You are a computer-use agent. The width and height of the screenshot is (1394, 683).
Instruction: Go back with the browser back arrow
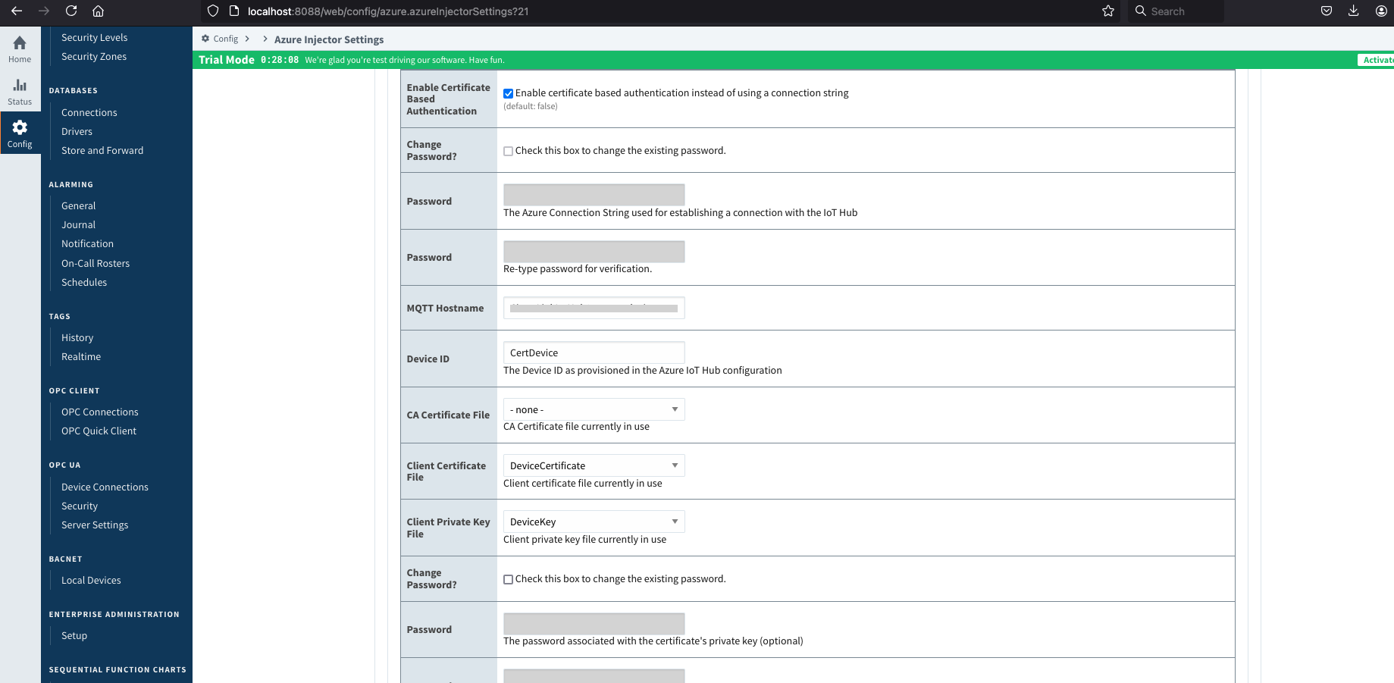tap(17, 11)
